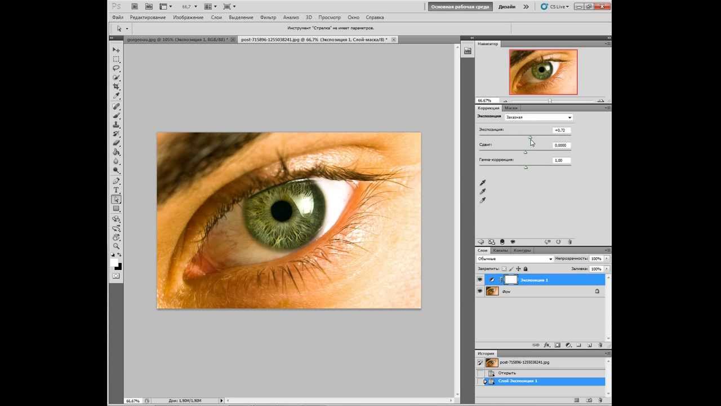Open the Изображение menu
Screen dimensions: 721x406
(x=188, y=17)
